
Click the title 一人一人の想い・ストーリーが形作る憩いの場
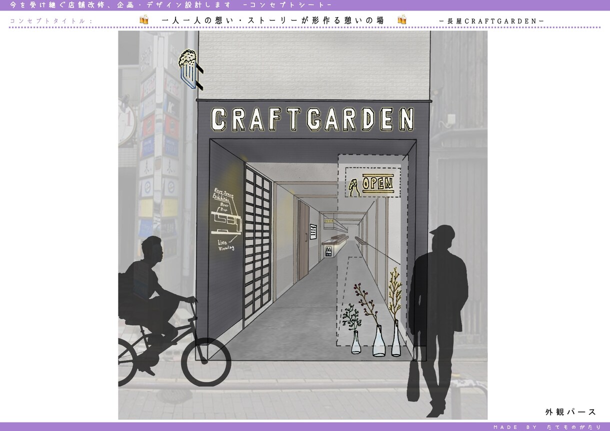273,20
